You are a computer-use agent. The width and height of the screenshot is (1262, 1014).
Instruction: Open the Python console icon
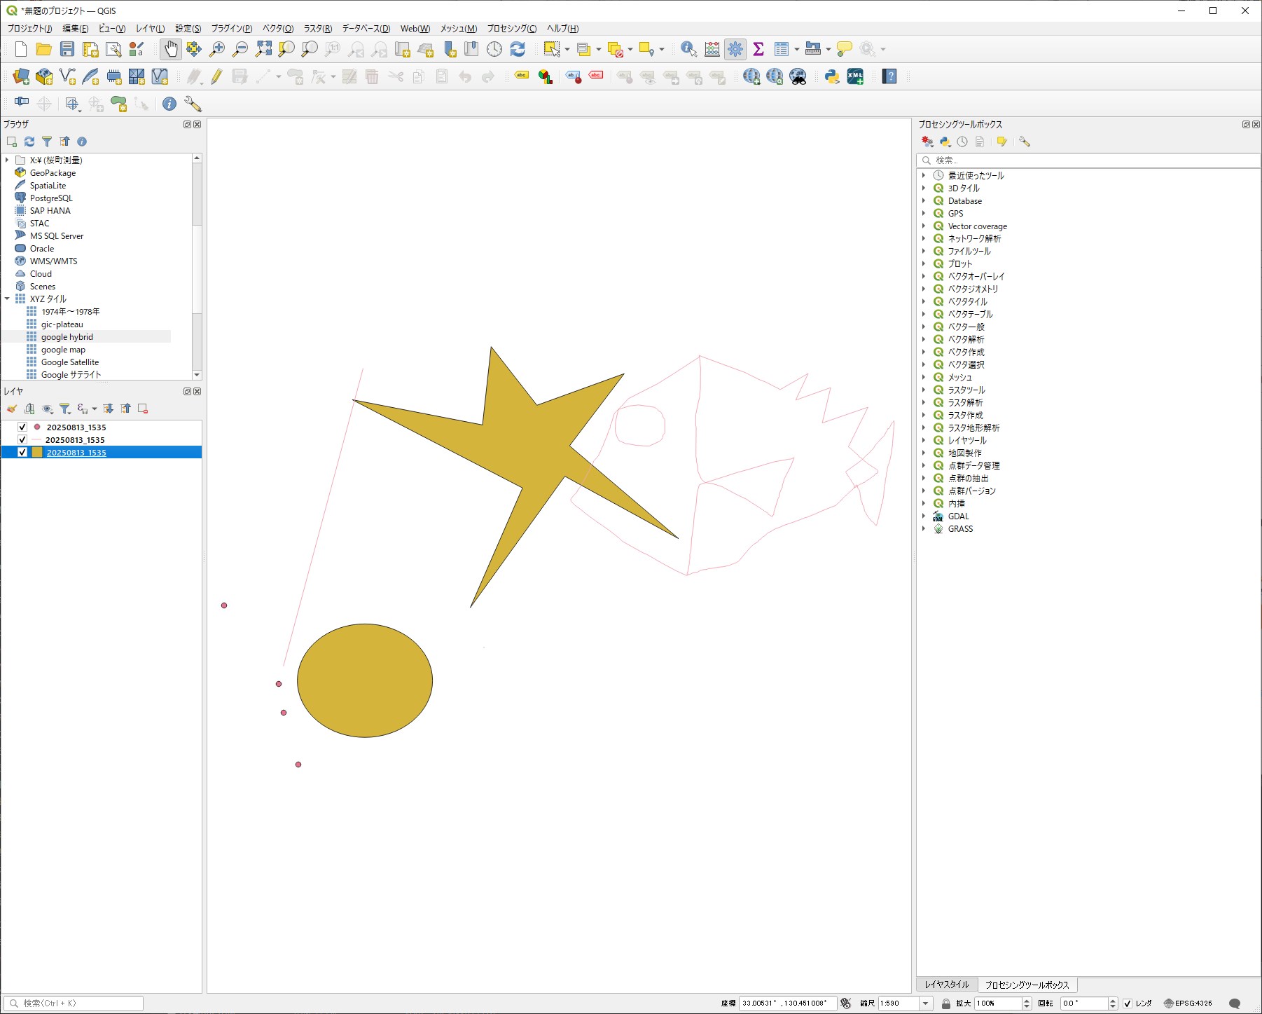(832, 76)
